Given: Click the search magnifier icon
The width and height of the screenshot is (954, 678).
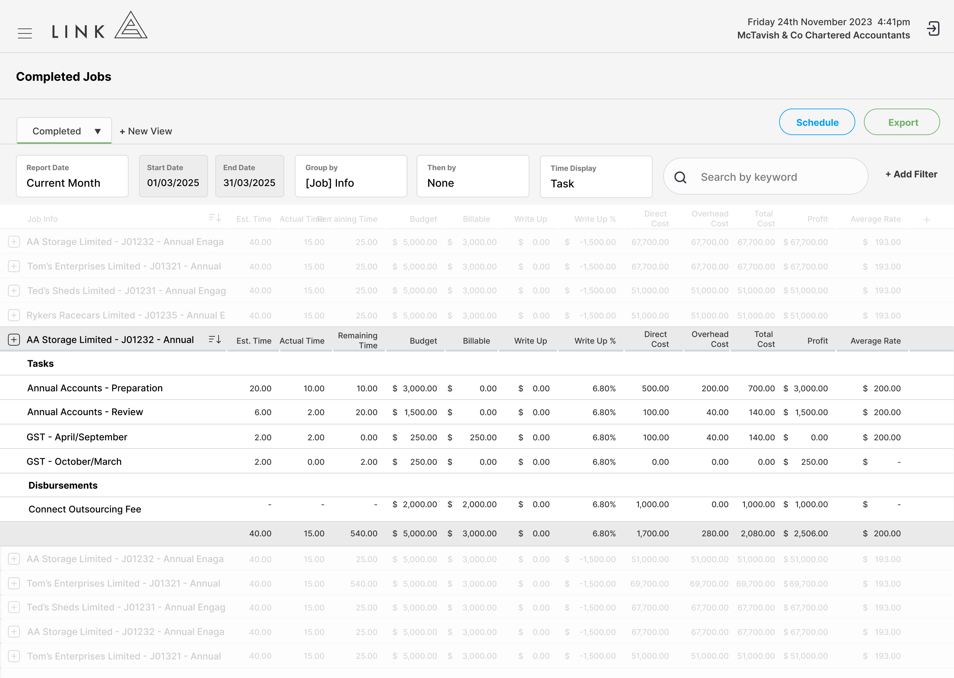Looking at the screenshot, I should coord(680,177).
